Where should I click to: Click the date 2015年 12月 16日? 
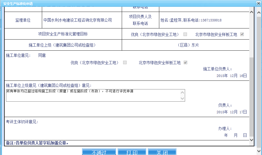[232, 76]
